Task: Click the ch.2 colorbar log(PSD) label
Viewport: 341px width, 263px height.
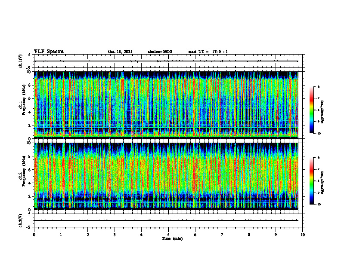Action: [322, 183]
